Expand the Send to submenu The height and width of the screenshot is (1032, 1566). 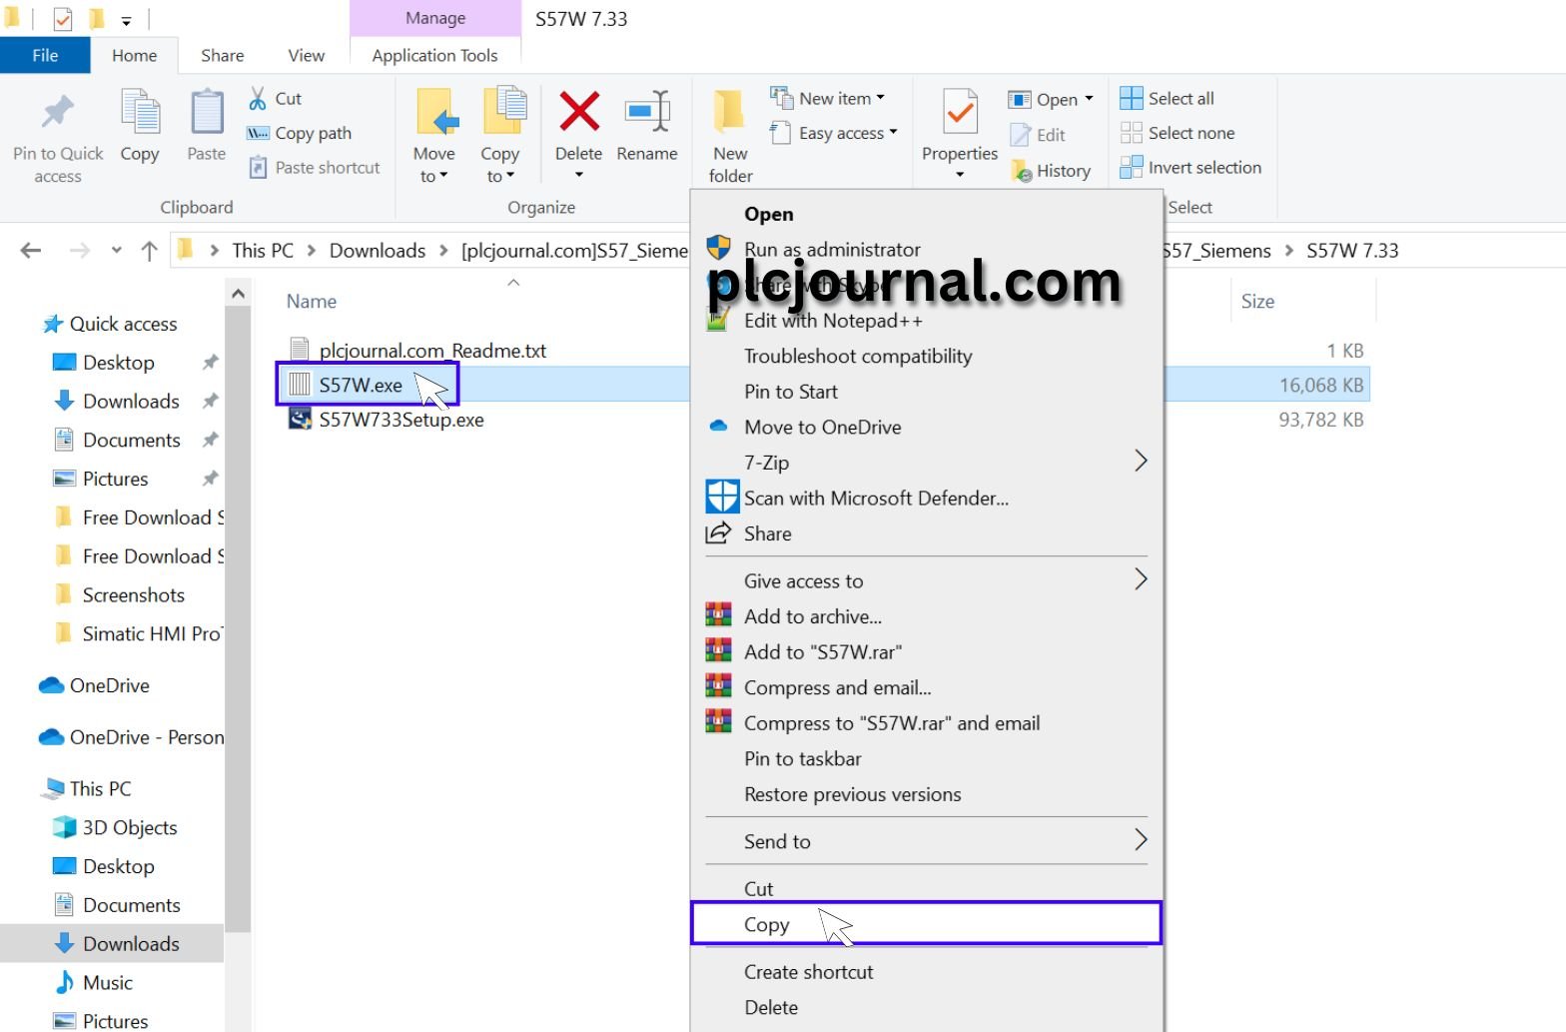tap(1141, 841)
